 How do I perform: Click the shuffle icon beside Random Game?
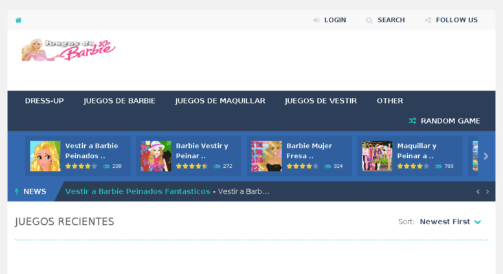pos(412,120)
